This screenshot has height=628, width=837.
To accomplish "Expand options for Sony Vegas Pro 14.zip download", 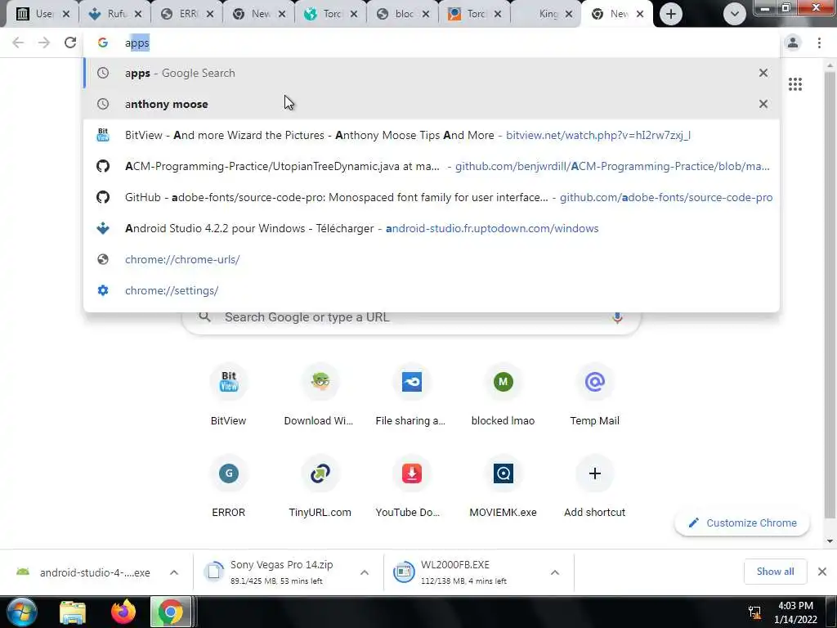I will coord(365,572).
